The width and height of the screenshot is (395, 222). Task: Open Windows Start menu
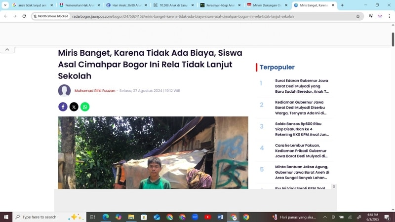pos(6,217)
